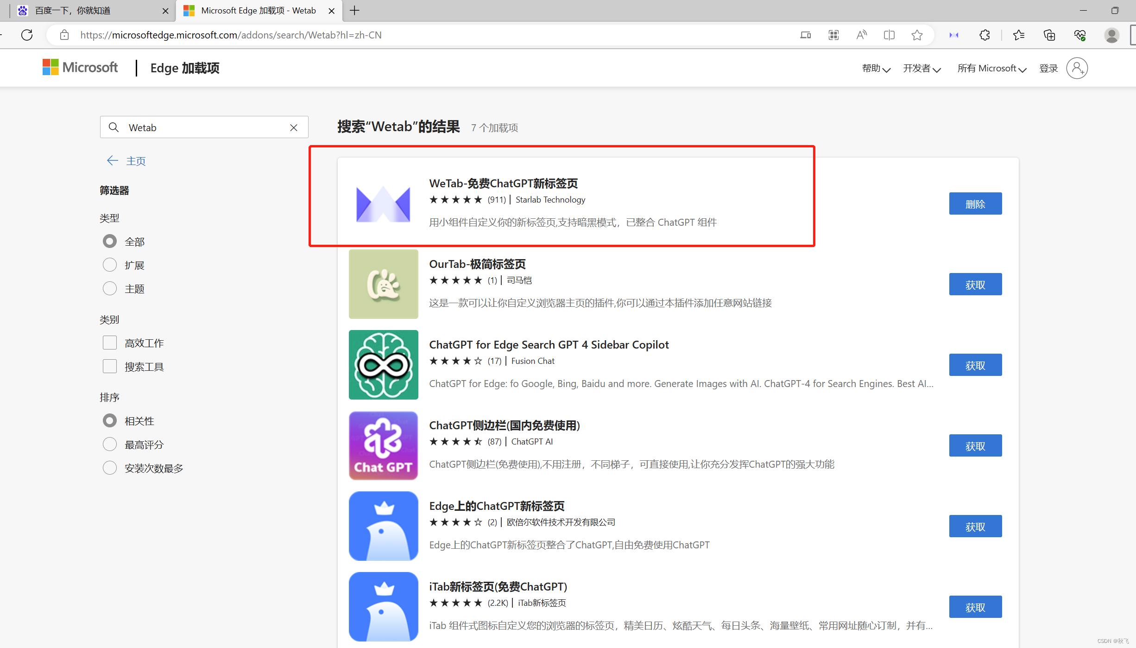
Task: Click the Edge上的ChatGPT新标签页 bird icon
Action: [383, 526]
